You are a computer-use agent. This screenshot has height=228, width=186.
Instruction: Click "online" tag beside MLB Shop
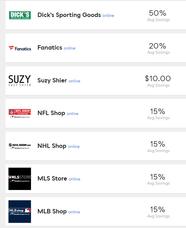[x=74, y=212]
